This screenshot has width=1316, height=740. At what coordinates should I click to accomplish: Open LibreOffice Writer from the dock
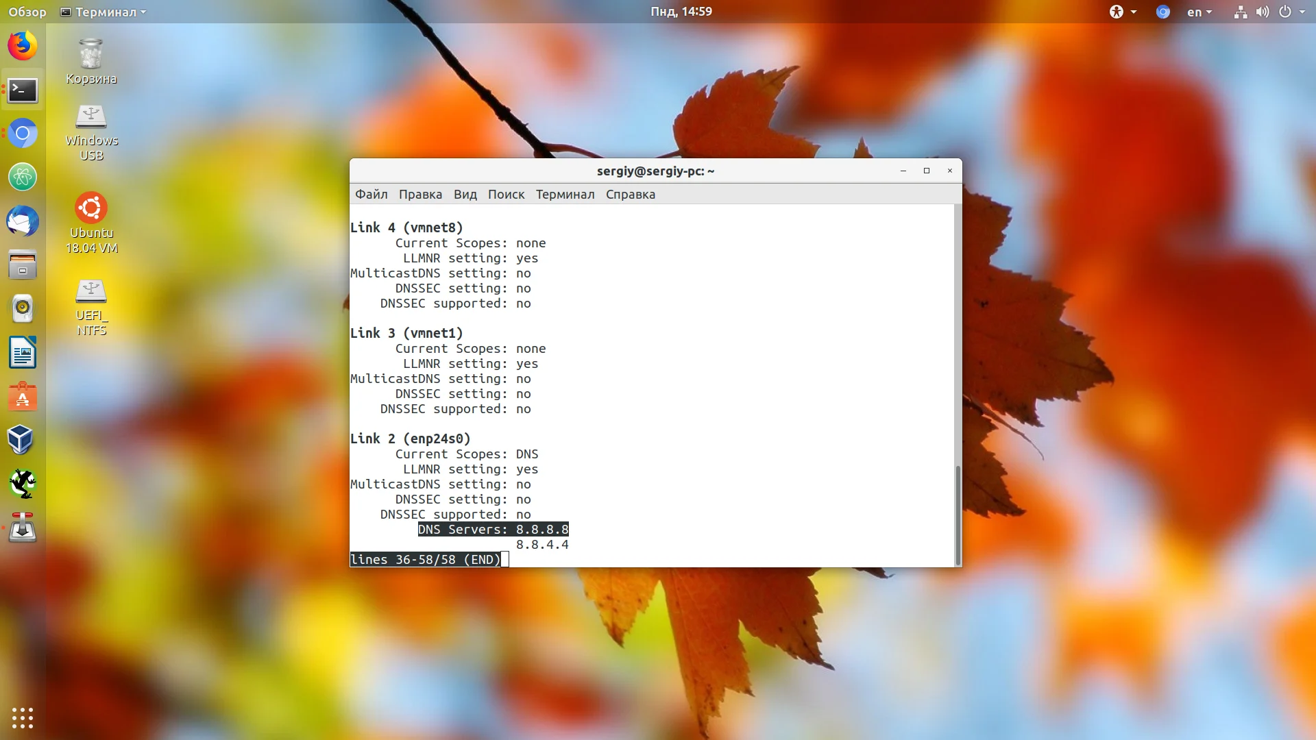point(23,353)
